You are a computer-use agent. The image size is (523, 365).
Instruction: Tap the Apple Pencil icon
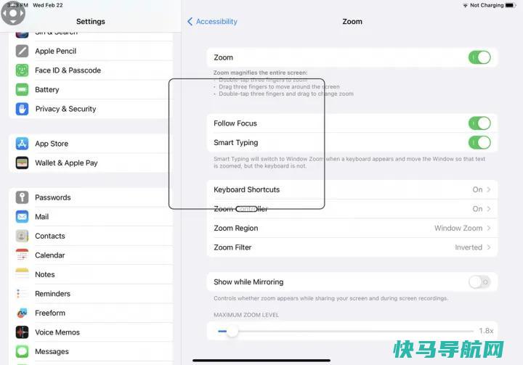tap(22, 51)
